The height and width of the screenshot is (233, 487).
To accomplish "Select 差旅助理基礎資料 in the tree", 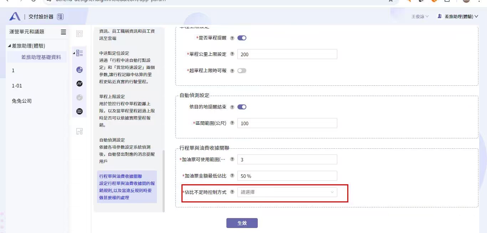I will [x=41, y=57].
